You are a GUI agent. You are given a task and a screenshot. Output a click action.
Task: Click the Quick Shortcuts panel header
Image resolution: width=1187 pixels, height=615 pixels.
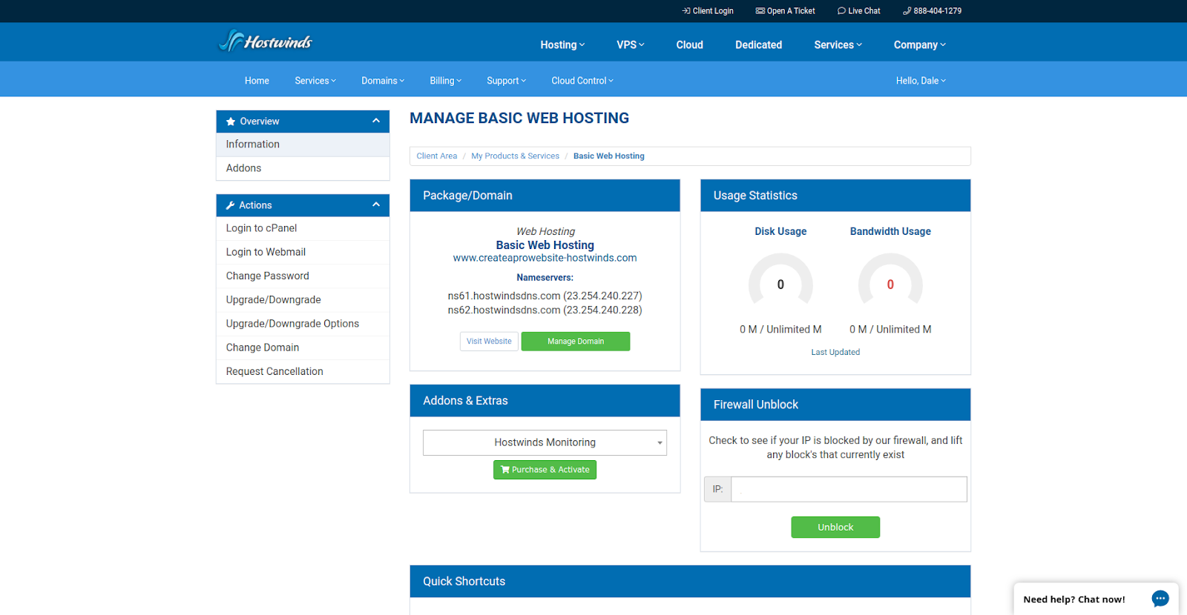point(690,582)
